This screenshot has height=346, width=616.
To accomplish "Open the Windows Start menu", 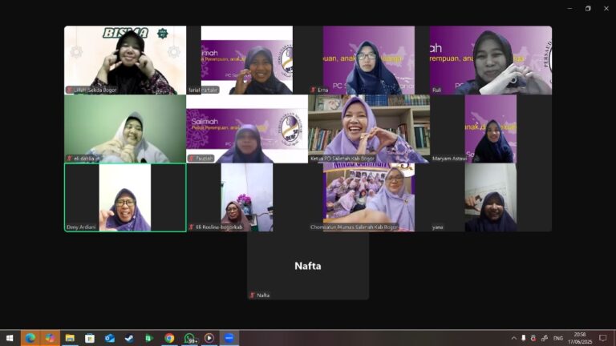I will (x=10, y=338).
